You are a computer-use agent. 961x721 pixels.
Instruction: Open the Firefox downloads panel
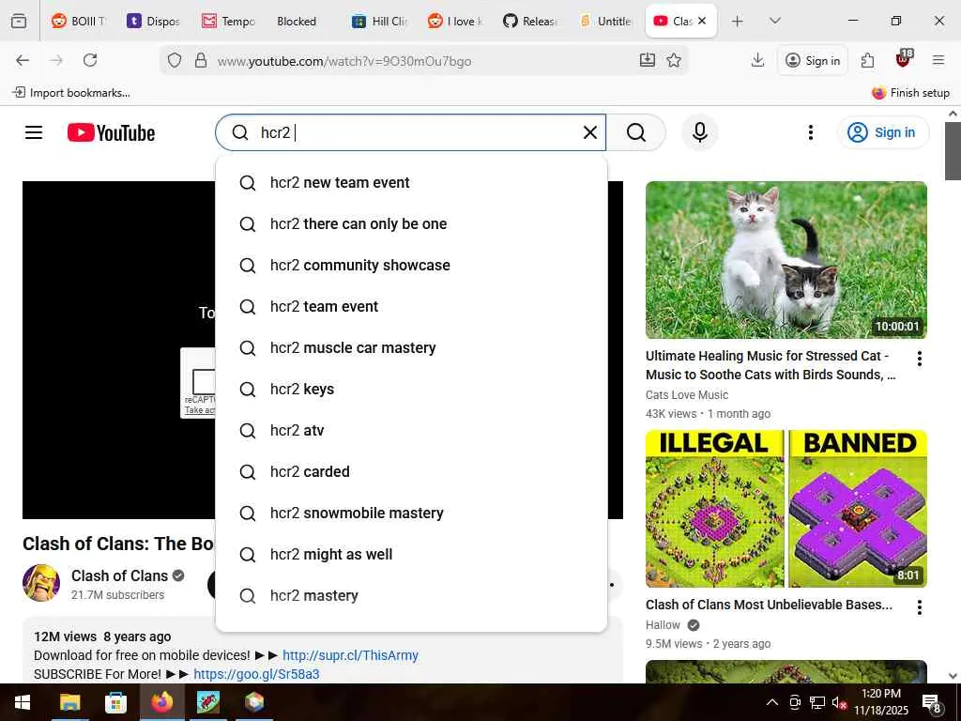coord(757,60)
